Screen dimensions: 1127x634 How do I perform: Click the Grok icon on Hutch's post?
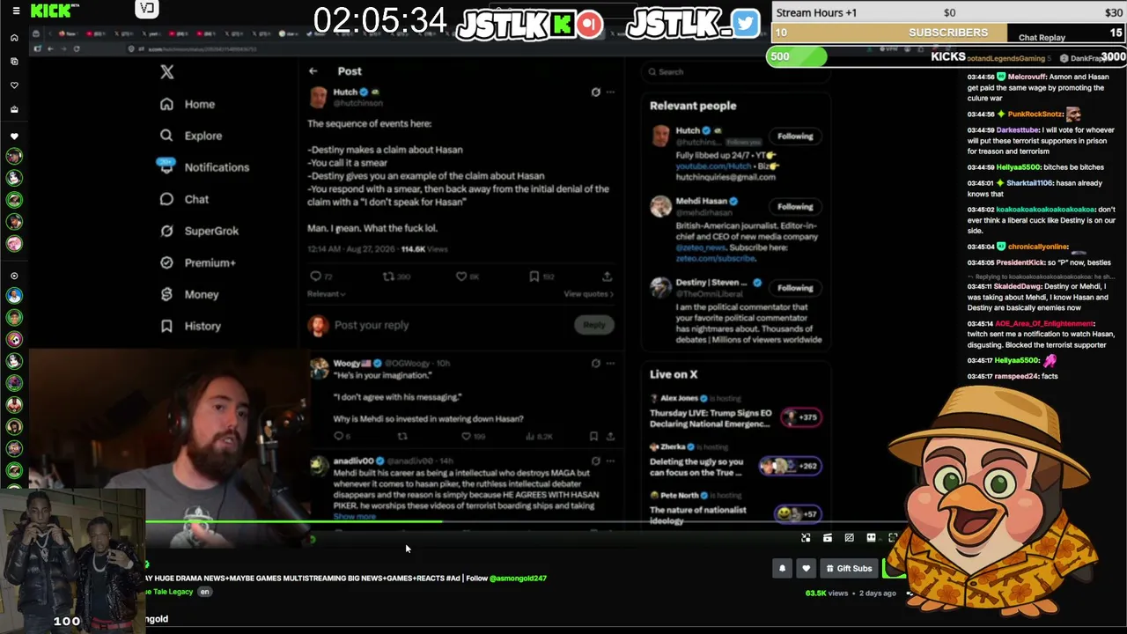[596, 92]
